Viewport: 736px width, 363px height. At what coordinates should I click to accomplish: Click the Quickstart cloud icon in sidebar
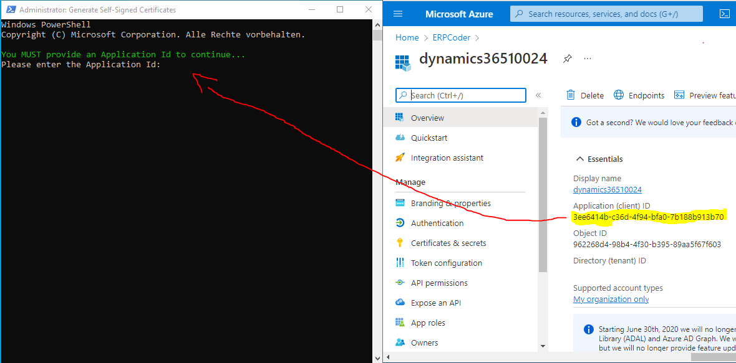pos(400,138)
